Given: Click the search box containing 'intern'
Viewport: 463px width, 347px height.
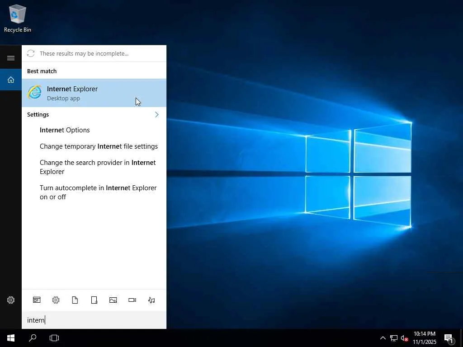Looking at the screenshot, I should pos(94,320).
